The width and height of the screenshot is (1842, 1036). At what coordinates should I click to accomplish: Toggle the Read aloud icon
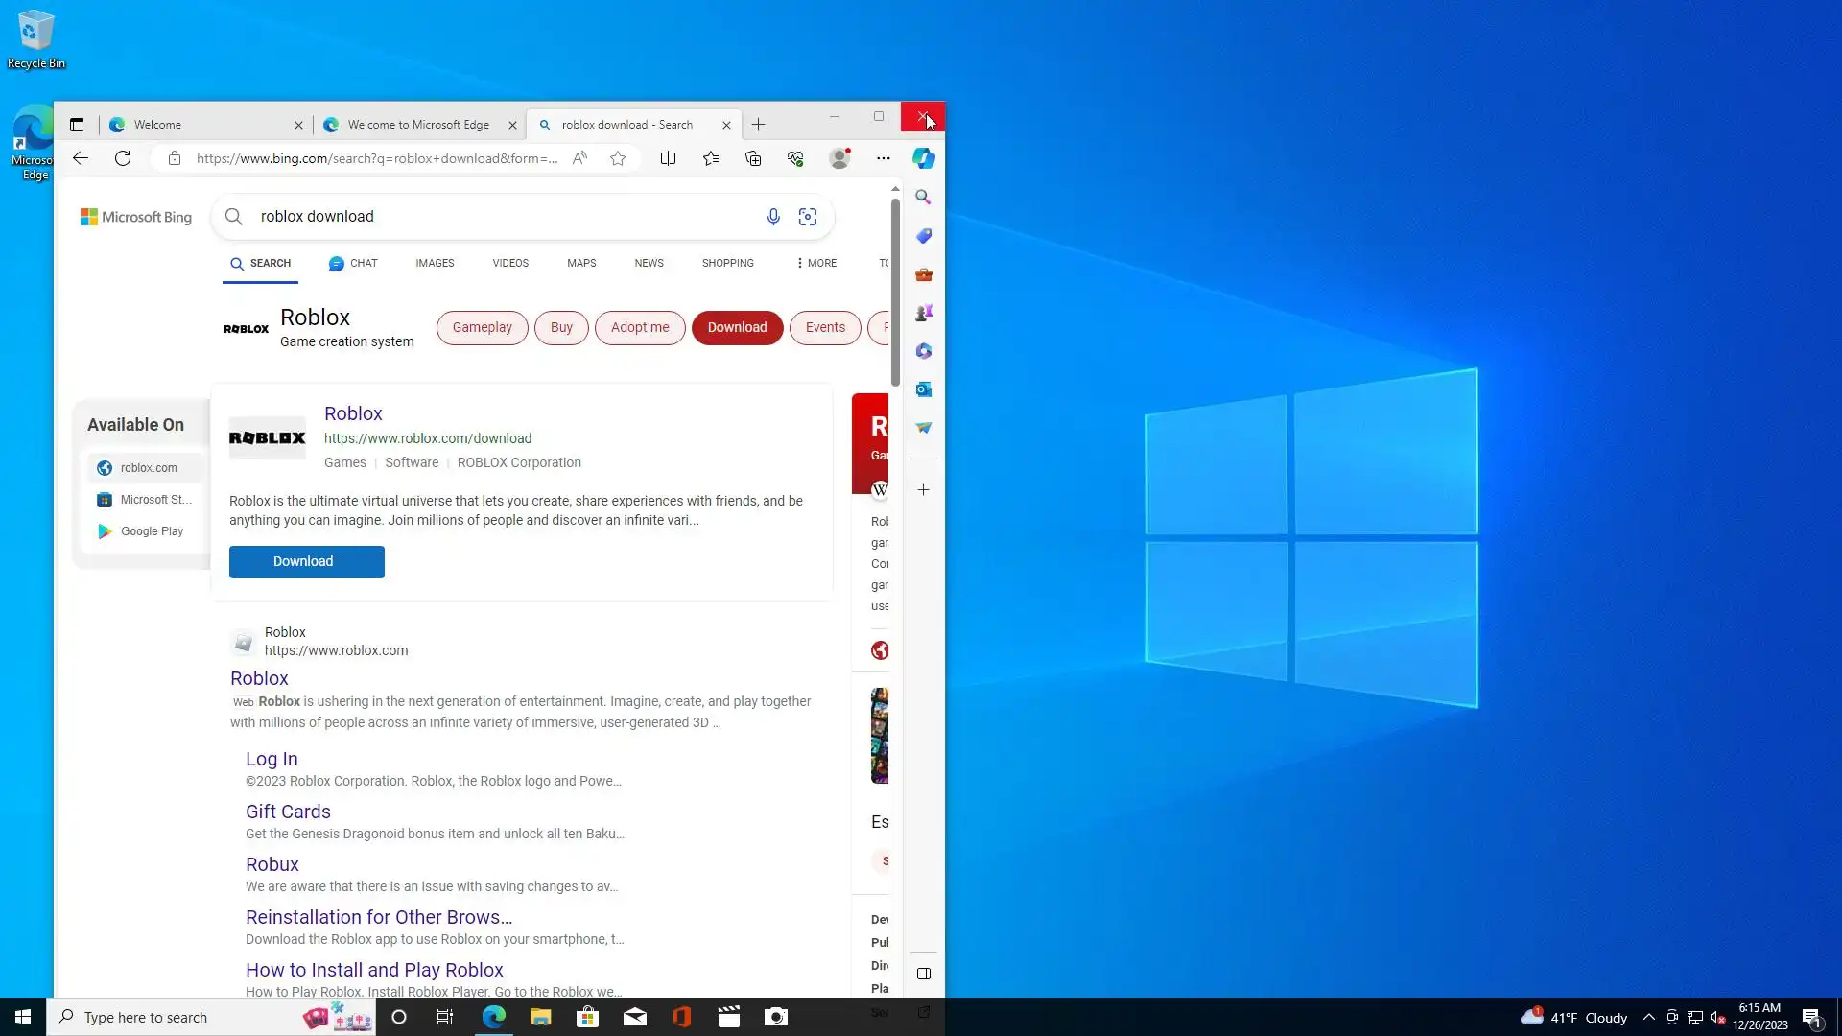click(579, 158)
